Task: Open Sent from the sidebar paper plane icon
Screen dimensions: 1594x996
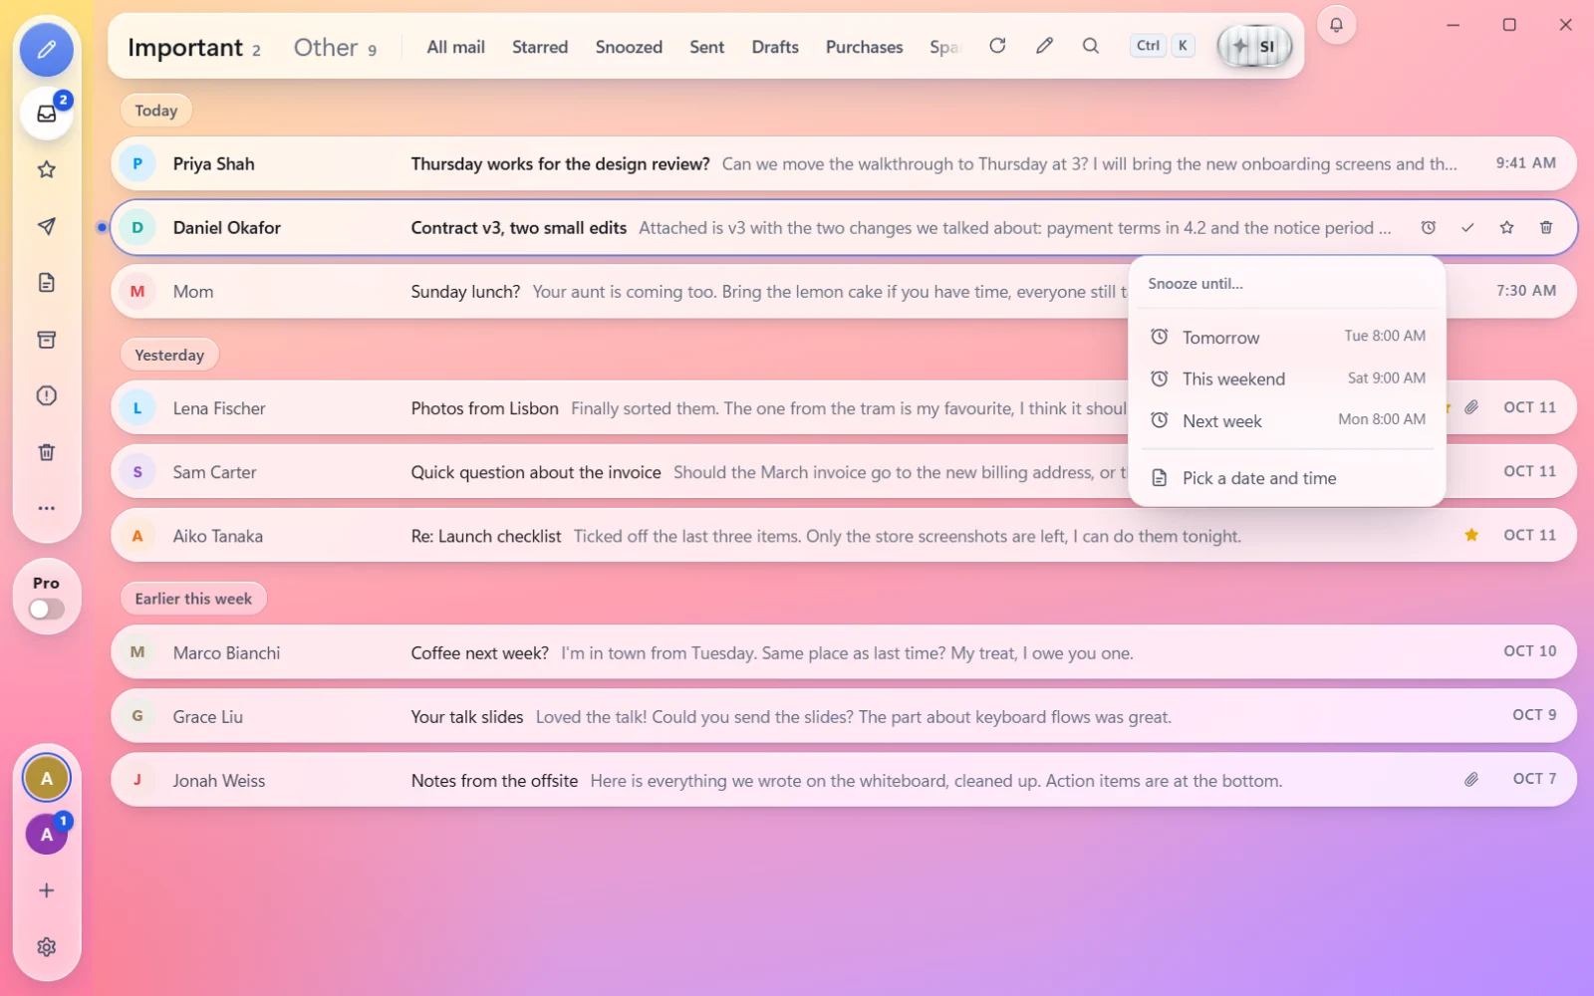Action: (x=47, y=227)
